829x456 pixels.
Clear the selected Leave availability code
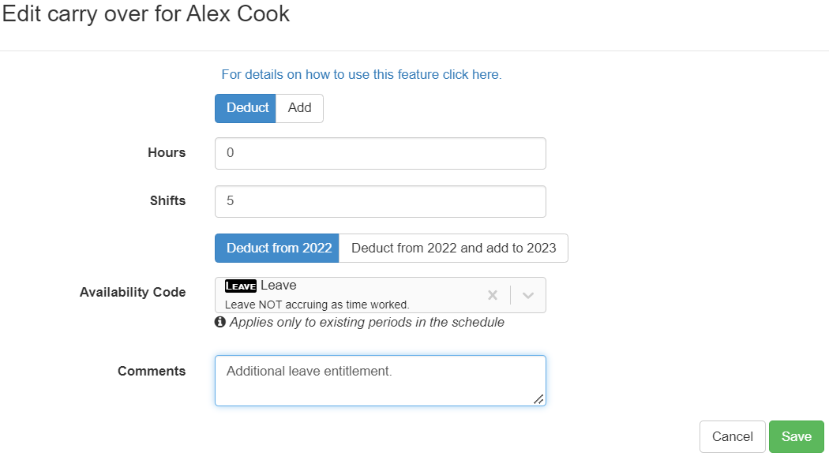493,295
